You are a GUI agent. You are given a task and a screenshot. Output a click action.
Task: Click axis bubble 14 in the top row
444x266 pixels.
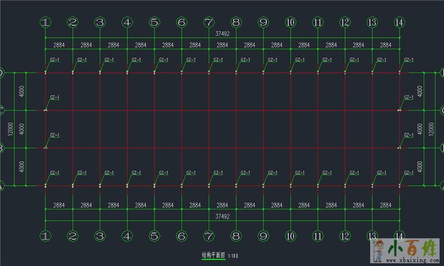399,22
